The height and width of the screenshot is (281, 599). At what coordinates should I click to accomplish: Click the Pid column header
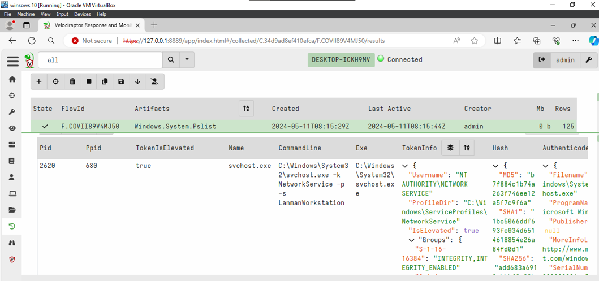(45, 148)
